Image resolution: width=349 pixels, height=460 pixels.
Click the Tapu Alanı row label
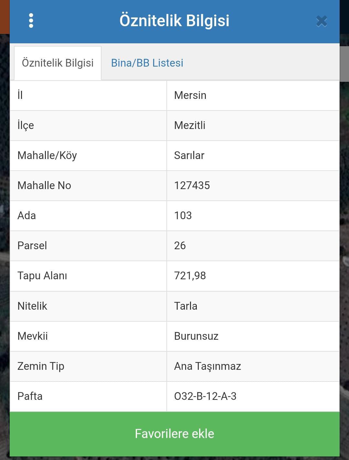[x=42, y=276]
